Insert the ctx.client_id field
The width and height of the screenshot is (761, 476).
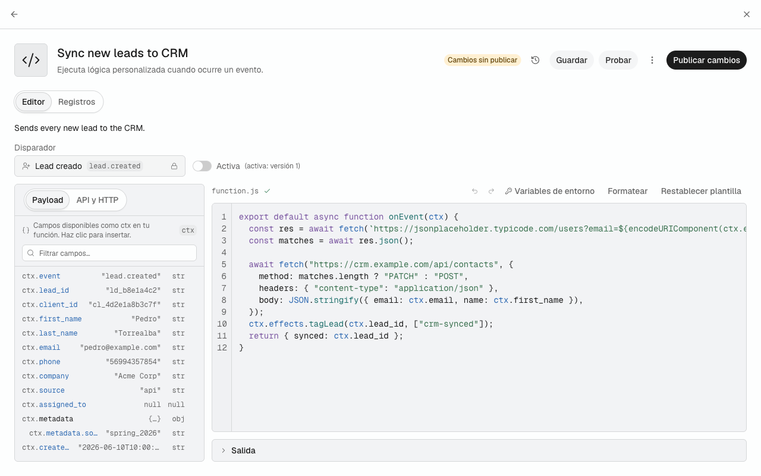(x=109, y=305)
